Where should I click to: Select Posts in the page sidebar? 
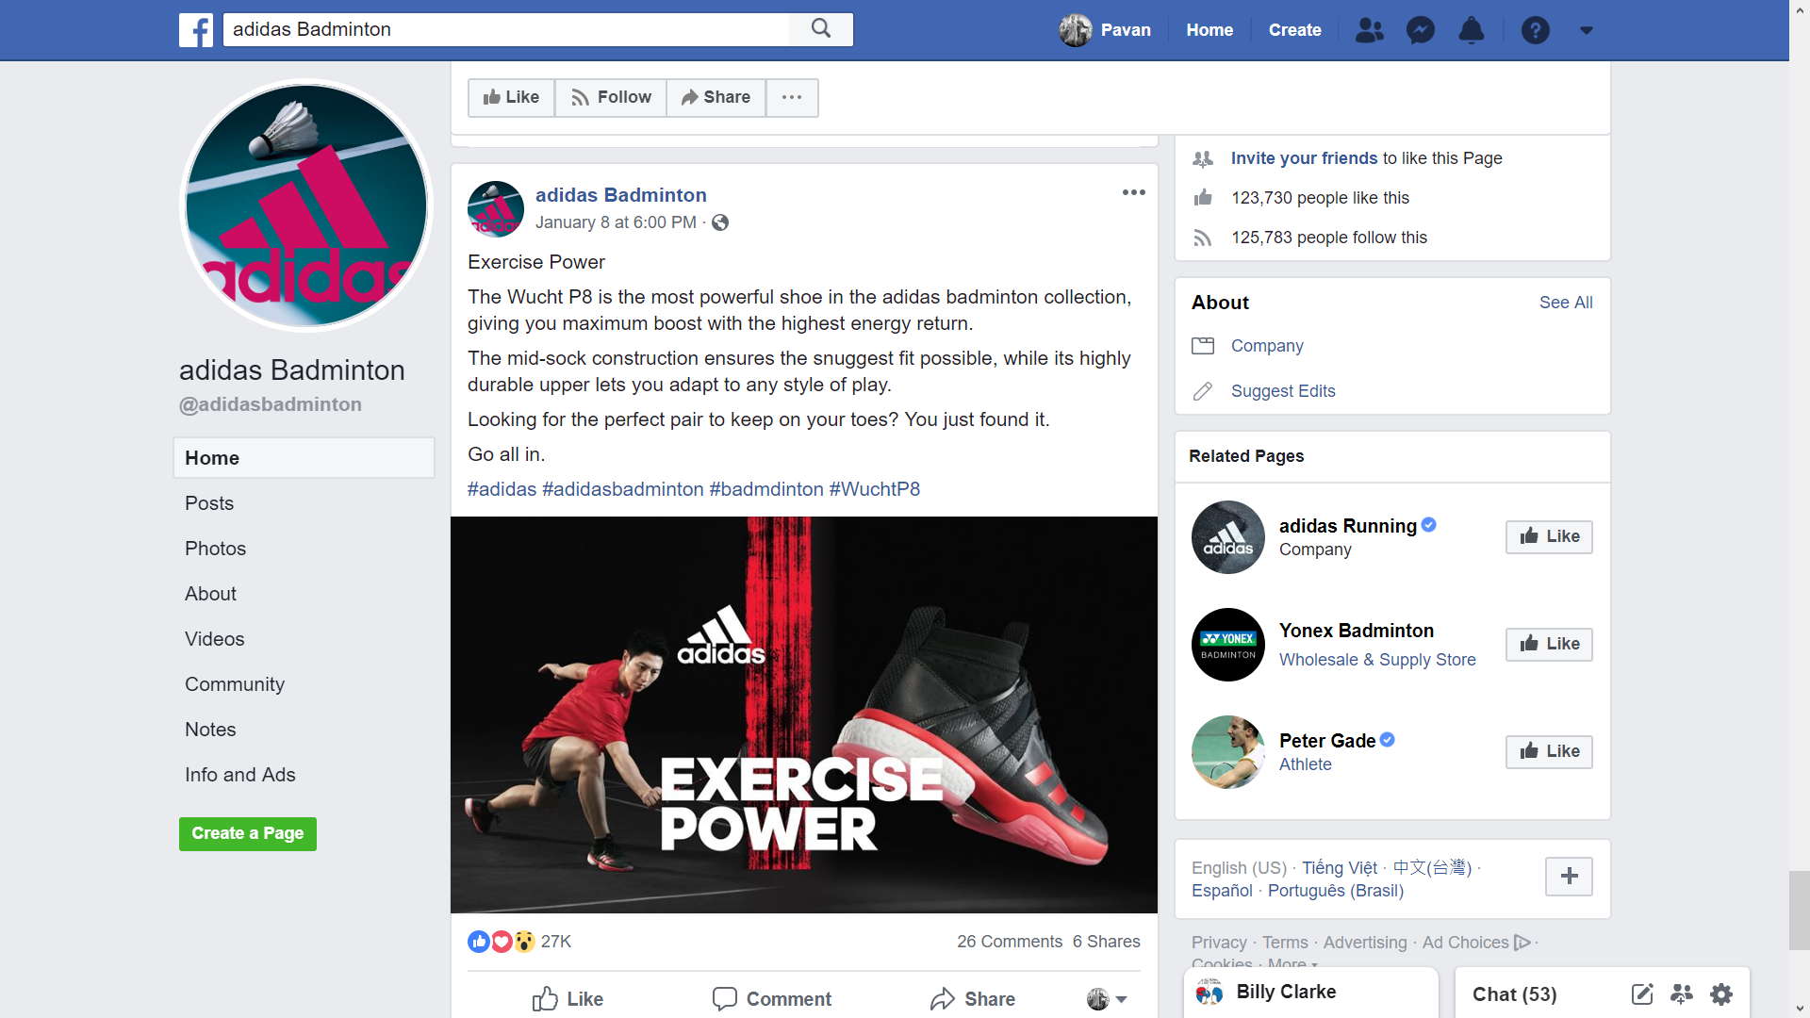[x=209, y=503]
